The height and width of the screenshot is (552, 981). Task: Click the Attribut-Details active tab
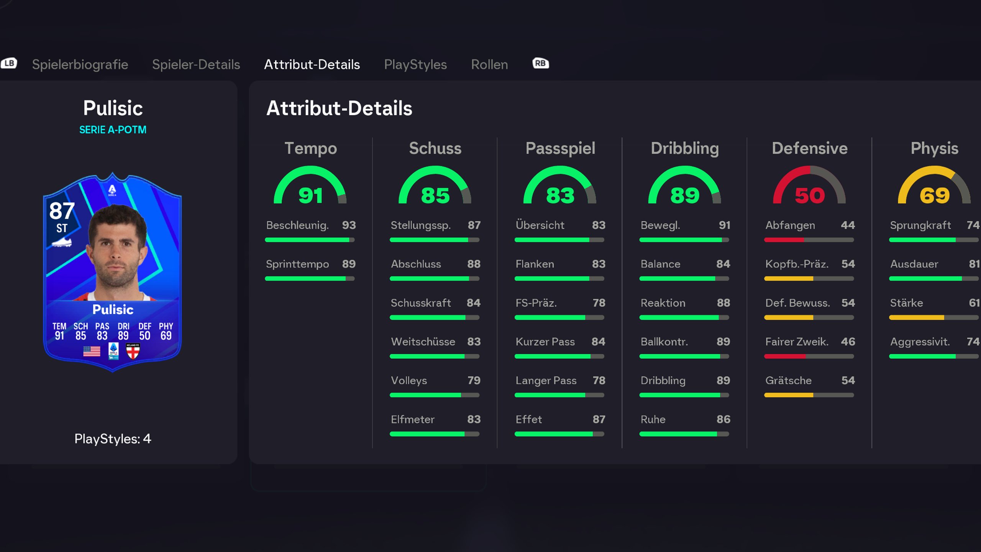pyautogui.click(x=312, y=64)
